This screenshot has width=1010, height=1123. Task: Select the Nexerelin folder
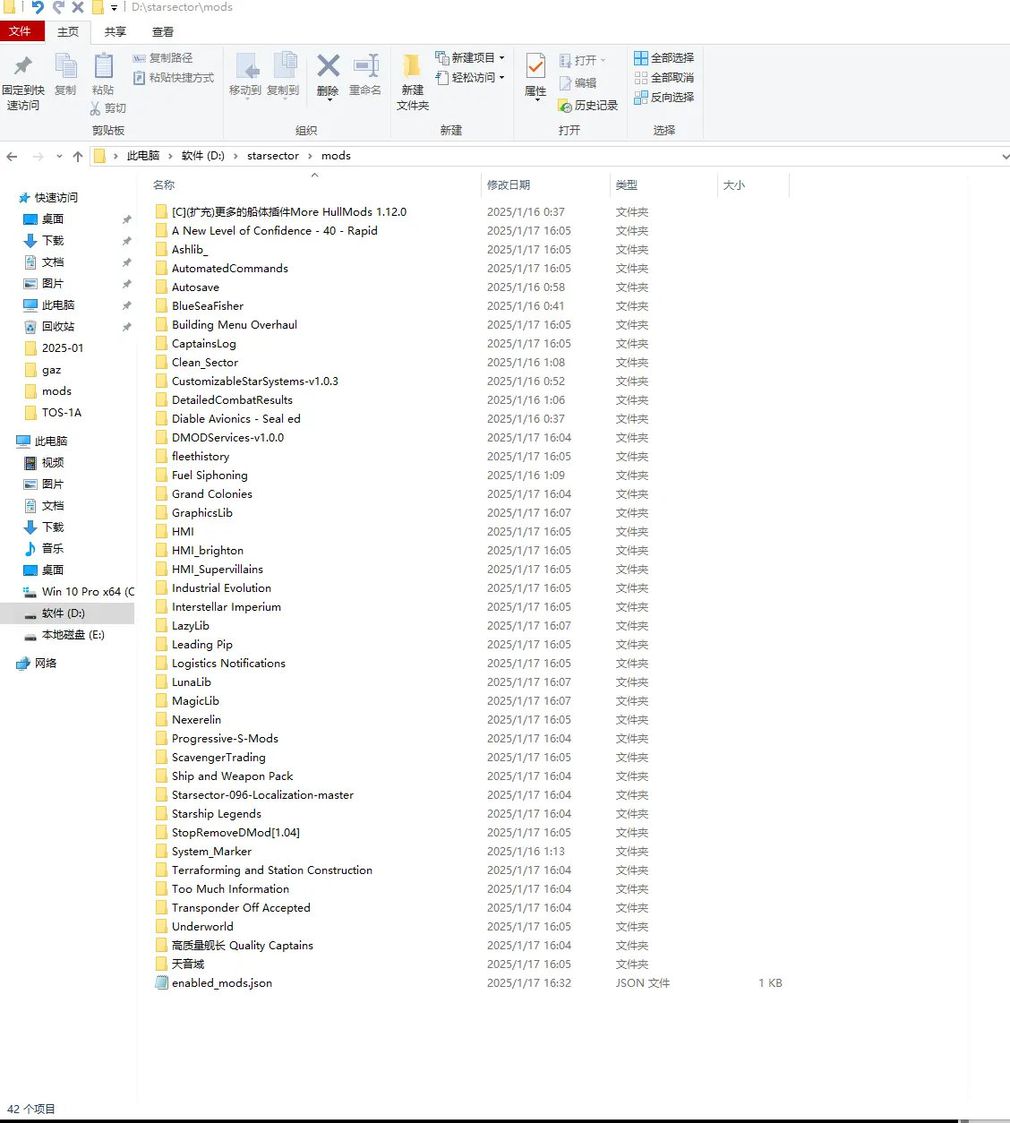(196, 720)
